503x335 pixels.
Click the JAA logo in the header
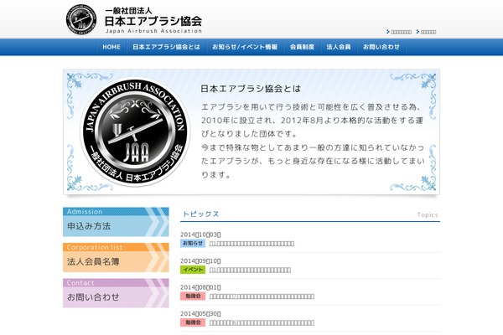[x=81, y=19]
